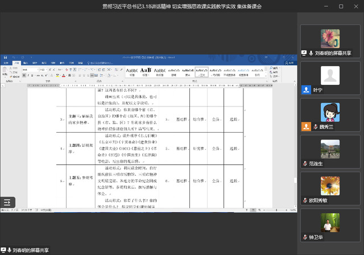This screenshot has width=364, height=255.
Task: Select 魏秀兰's cartoon avatar video tile
Action: coord(330,112)
